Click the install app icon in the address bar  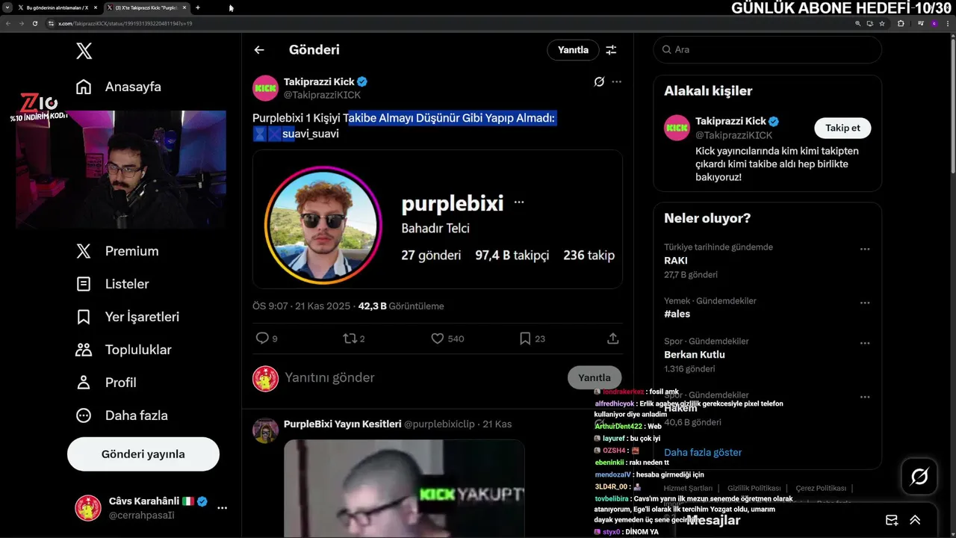pos(870,23)
